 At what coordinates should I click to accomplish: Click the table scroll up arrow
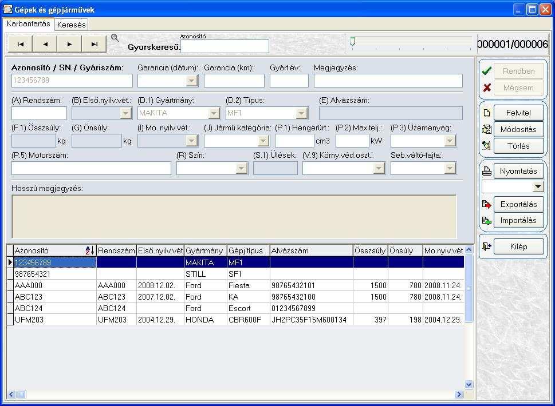pyautogui.click(x=469, y=249)
